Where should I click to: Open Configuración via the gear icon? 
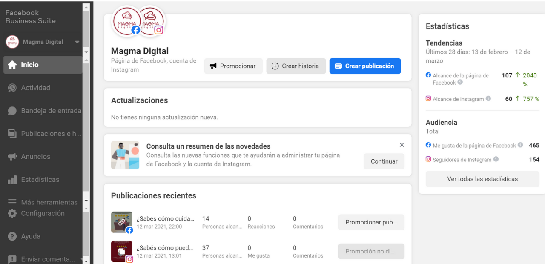(x=12, y=213)
